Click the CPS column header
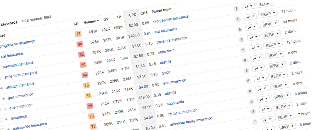This screenshot has width=314, height=130. click(x=144, y=13)
